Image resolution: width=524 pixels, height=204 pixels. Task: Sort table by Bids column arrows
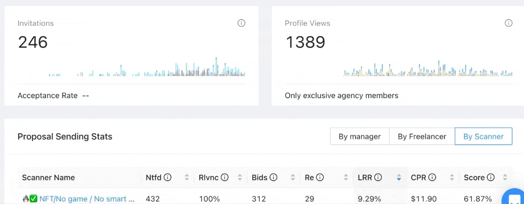293,178
